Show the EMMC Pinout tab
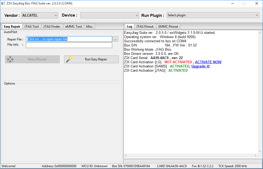This screenshot has width=263, height=169. (x=168, y=27)
